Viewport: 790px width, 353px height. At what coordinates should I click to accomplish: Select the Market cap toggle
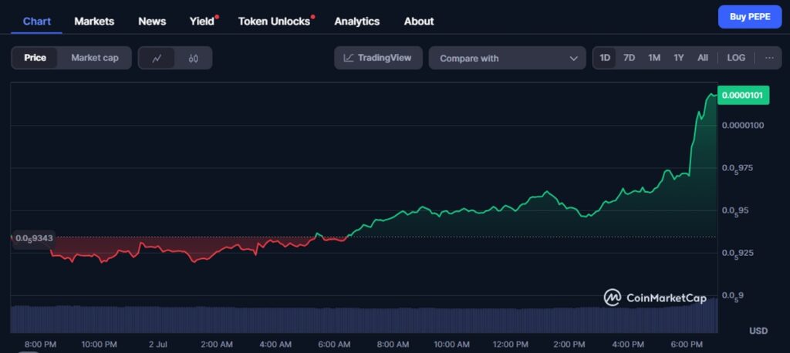point(95,58)
